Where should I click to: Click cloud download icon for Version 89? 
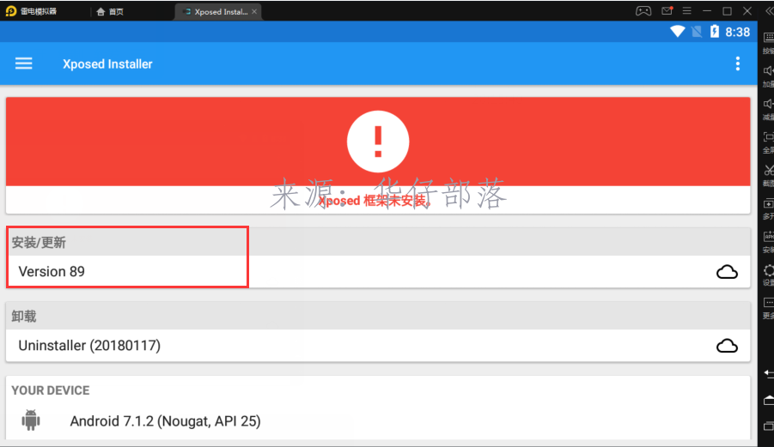point(727,272)
